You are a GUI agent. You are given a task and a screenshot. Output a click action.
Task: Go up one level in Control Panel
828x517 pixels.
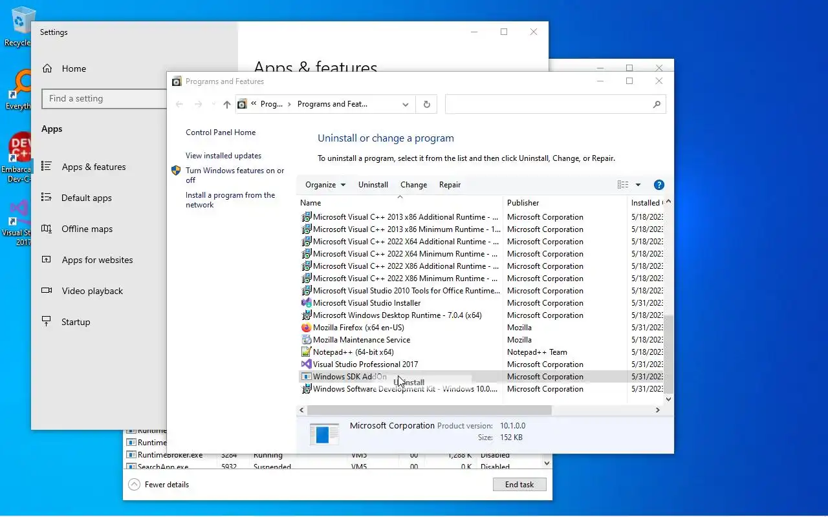tap(226, 104)
